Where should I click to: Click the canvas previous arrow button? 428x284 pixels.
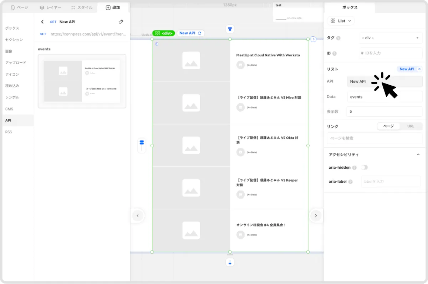click(x=138, y=215)
